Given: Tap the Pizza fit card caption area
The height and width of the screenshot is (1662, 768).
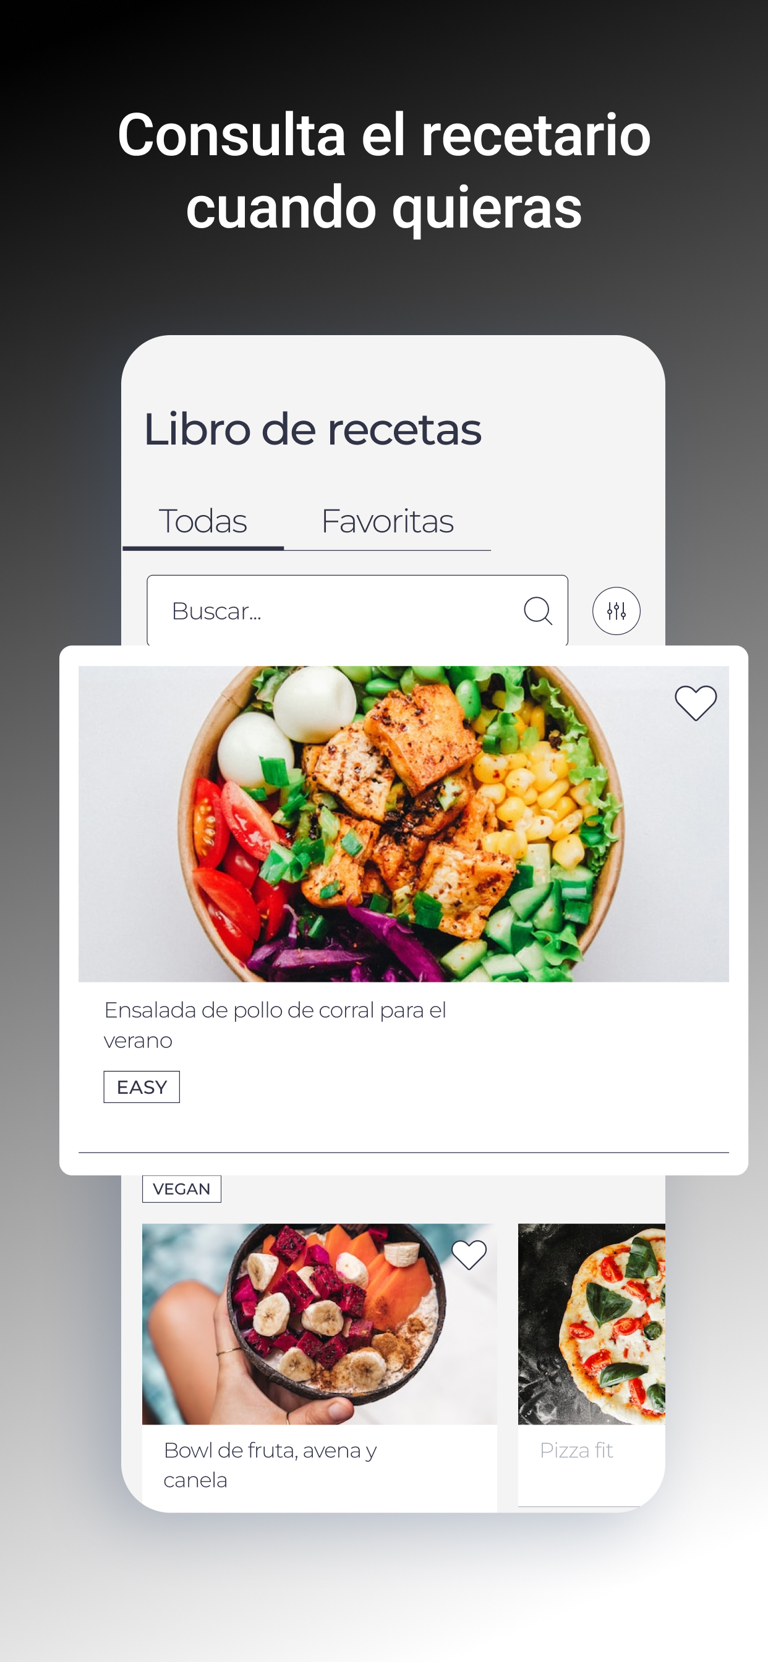Looking at the screenshot, I should point(591,1465).
